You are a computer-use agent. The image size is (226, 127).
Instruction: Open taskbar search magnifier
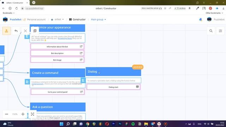68,124
